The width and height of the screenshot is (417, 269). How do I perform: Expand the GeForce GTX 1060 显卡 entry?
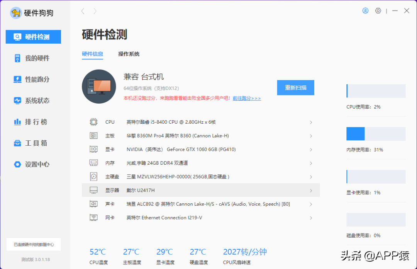click(201, 149)
